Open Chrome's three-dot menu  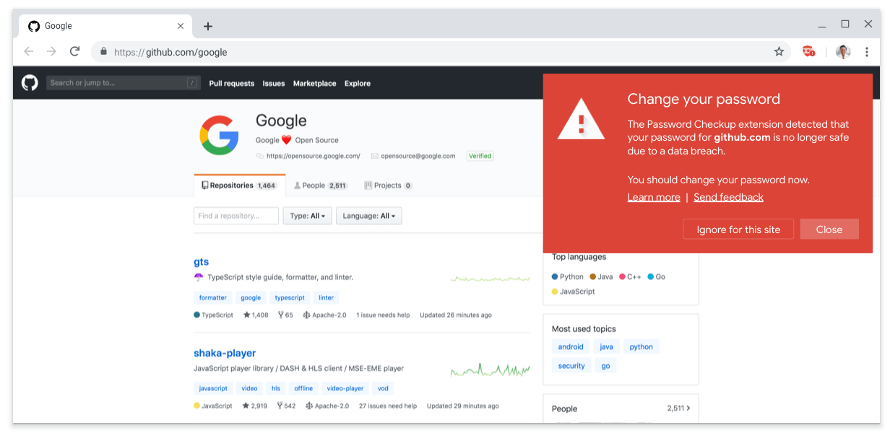click(867, 52)
